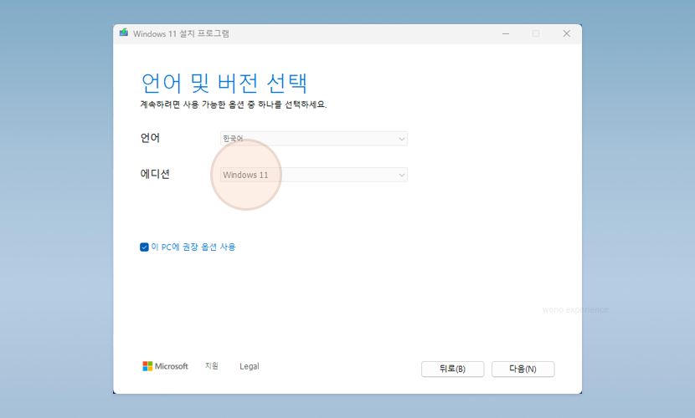Click the 뒤로(B) button
This screenshot has height=418, width=695.
pyautogui.click(x=452, y=369)
